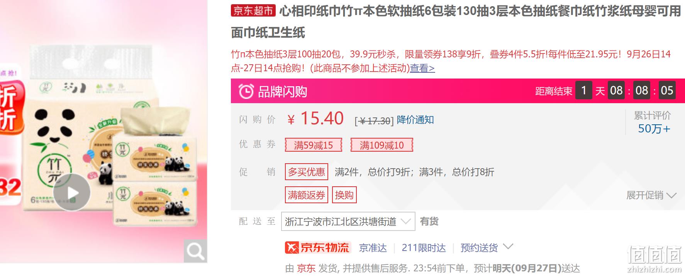This screenshot has height=276, width=685.
Task: Click the 换购 promotion tag
Action: click(344, 195)
